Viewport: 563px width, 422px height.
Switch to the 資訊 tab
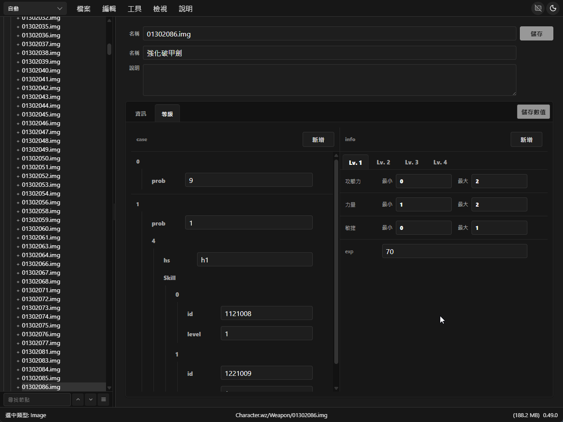pos(141,114)
